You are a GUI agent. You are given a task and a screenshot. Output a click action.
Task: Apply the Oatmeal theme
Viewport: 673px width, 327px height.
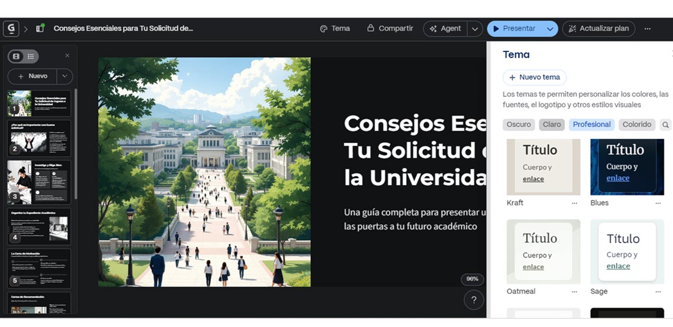[x=543, y=251]
